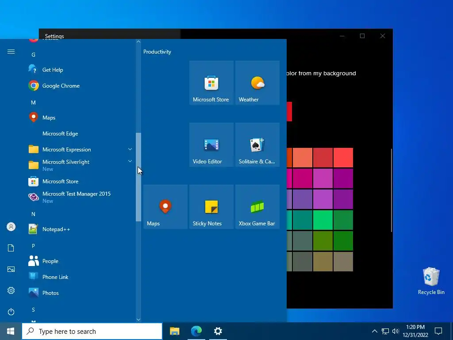Maximize the Settings window
This screenshot has height=340, width=453.
362,36
